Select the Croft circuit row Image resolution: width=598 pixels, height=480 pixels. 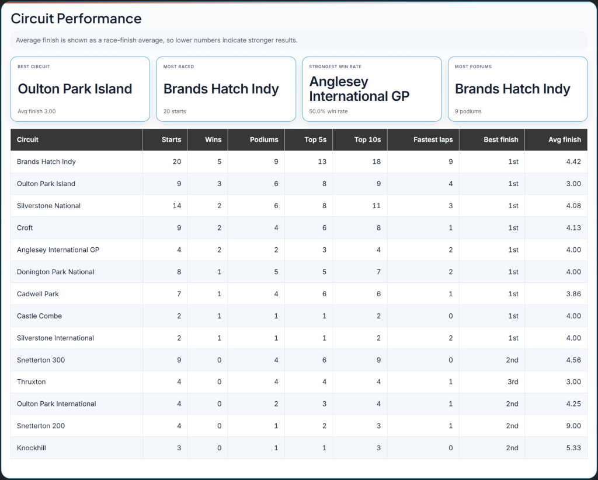[x=25, y=228]
